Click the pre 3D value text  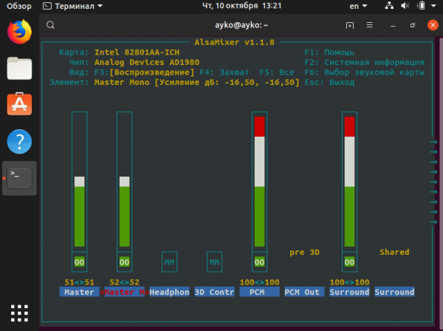[x=304, y=252]
